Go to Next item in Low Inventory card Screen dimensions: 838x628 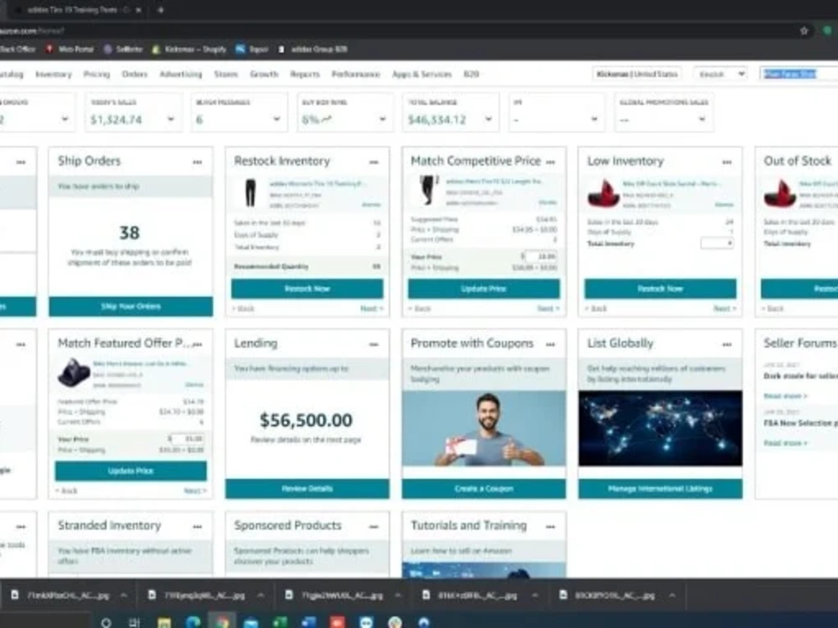tap(725, 309)
